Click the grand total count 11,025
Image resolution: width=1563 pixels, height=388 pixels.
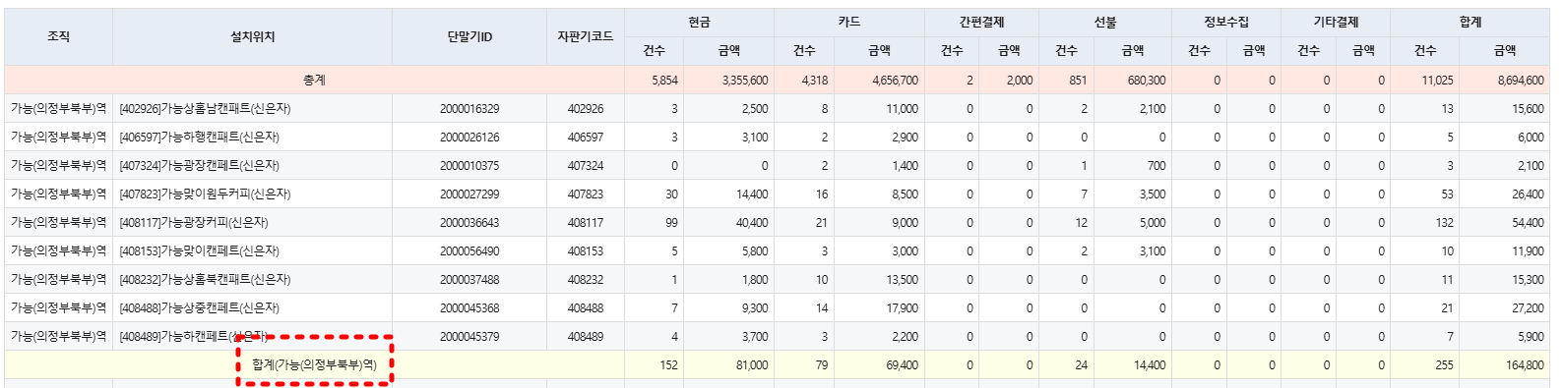click(1437, 81)
